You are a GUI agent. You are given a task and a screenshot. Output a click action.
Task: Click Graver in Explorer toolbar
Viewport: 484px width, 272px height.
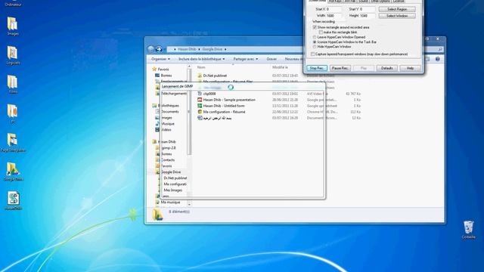pos(271,59)
